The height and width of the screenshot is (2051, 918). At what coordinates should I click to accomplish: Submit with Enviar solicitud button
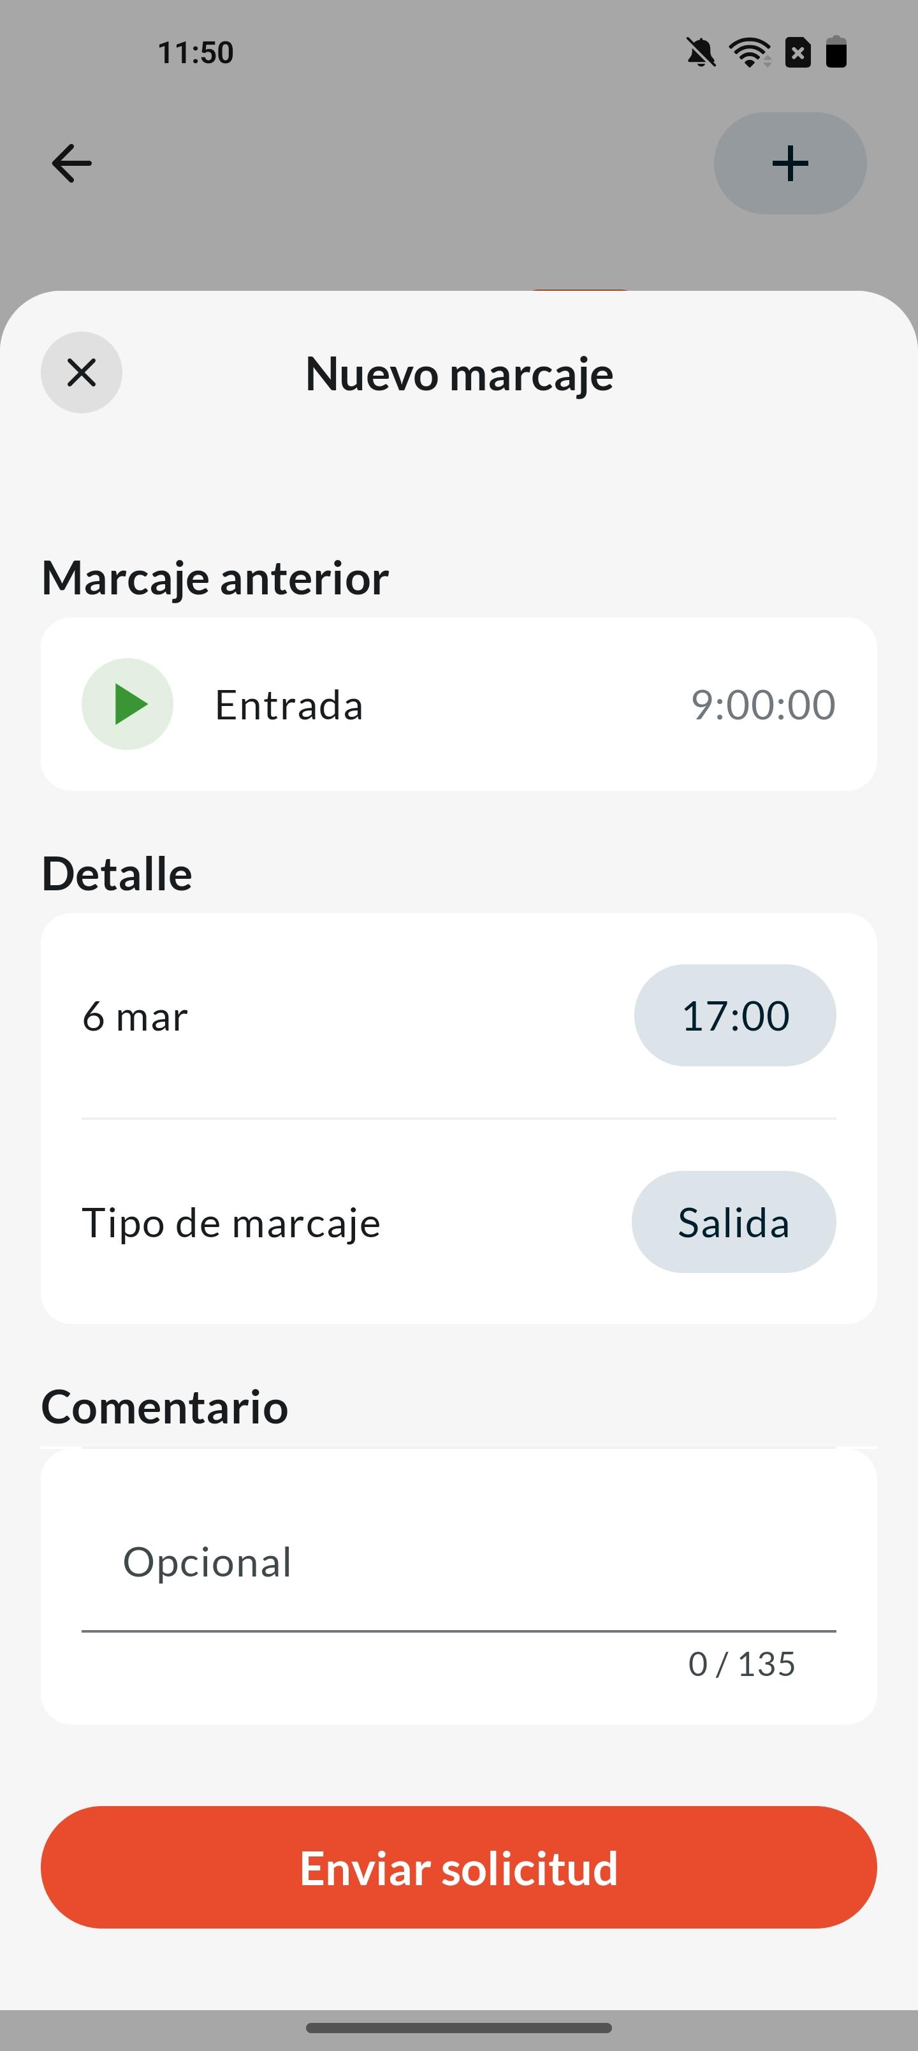(458, 1868)
